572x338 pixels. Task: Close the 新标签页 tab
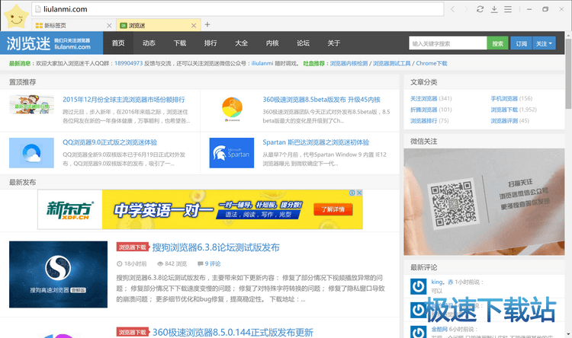109,25
